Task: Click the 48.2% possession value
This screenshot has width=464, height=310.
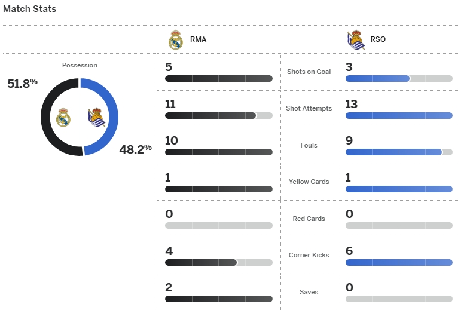Action: pyautogui.click(x=136, y=149)
